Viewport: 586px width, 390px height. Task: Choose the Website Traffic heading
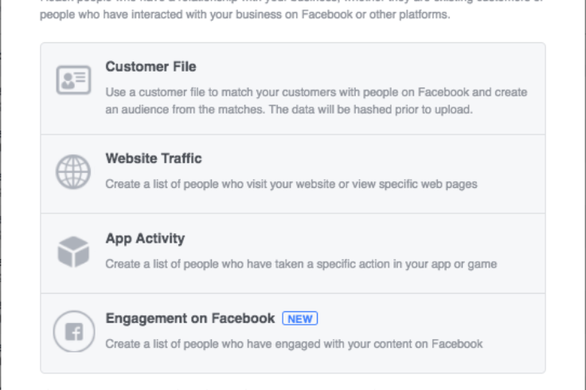(x=154, y=158)
